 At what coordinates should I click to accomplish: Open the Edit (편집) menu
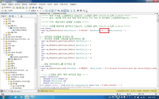point(11,4)
